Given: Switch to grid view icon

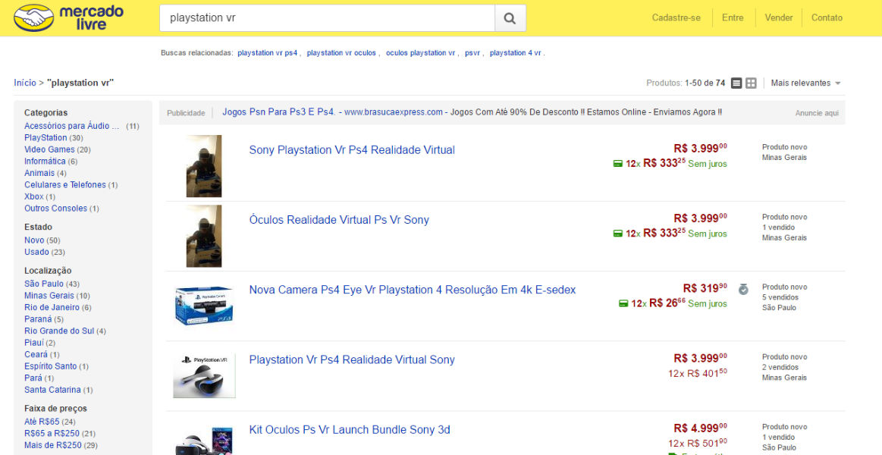Looking at the screenshot, I should tap(751, 83).
